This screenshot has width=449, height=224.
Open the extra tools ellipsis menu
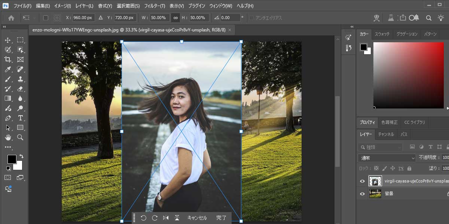(8, 147)
